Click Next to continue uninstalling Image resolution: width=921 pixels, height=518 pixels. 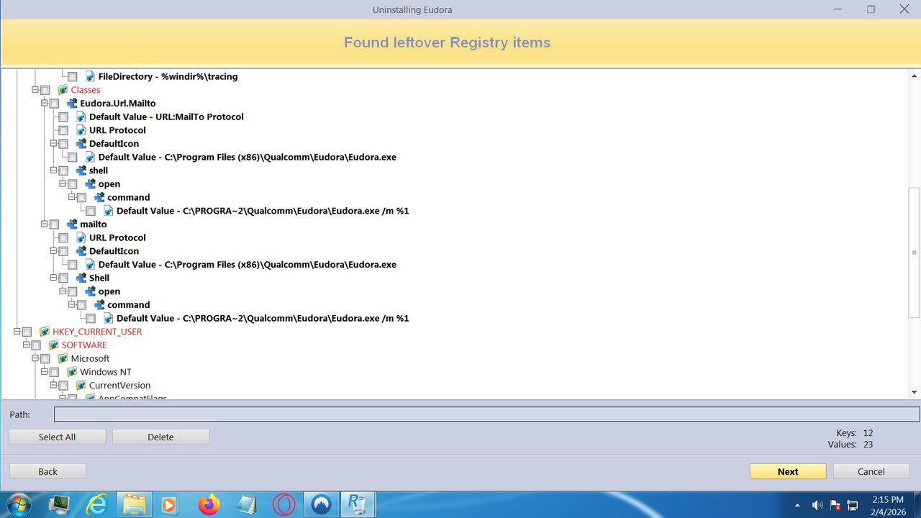(788, 471)
